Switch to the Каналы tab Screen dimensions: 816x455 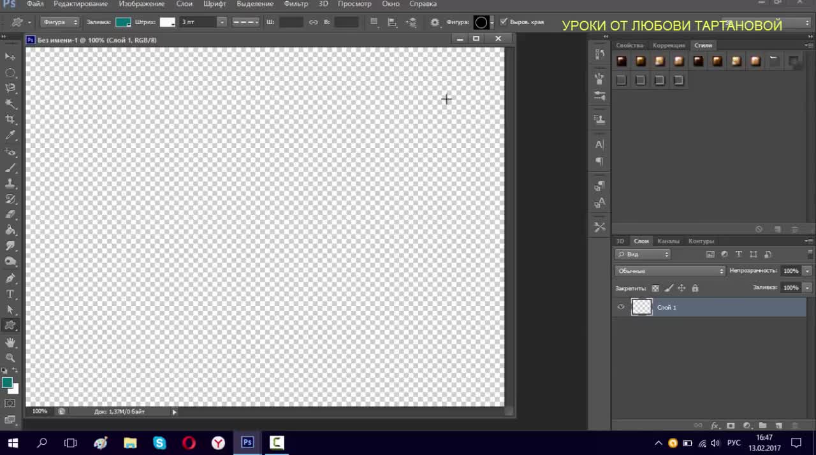click(x=668, y=241)
